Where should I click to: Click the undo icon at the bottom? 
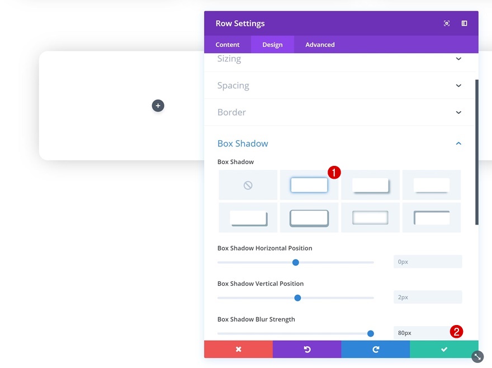(x=306, y=349)
